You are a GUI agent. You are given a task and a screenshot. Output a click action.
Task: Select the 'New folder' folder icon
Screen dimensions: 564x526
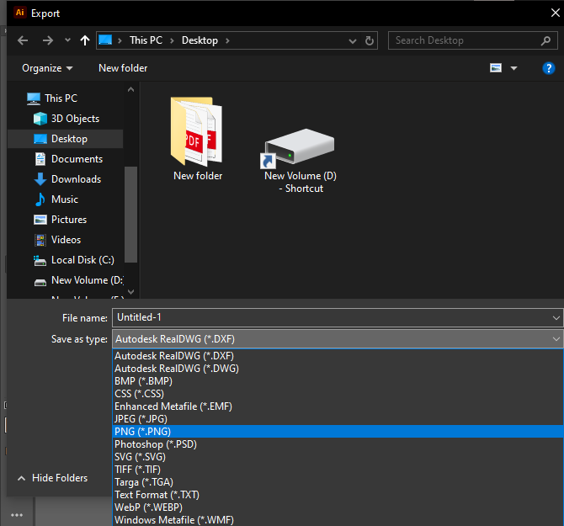tap(197, 140)
